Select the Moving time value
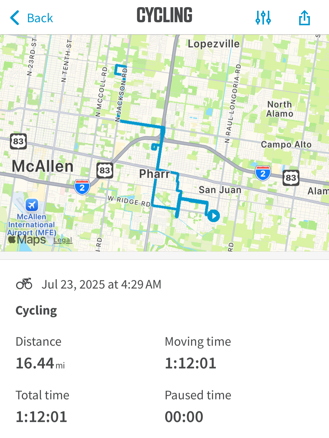This screenshot has height=438, width=329. 191,363
